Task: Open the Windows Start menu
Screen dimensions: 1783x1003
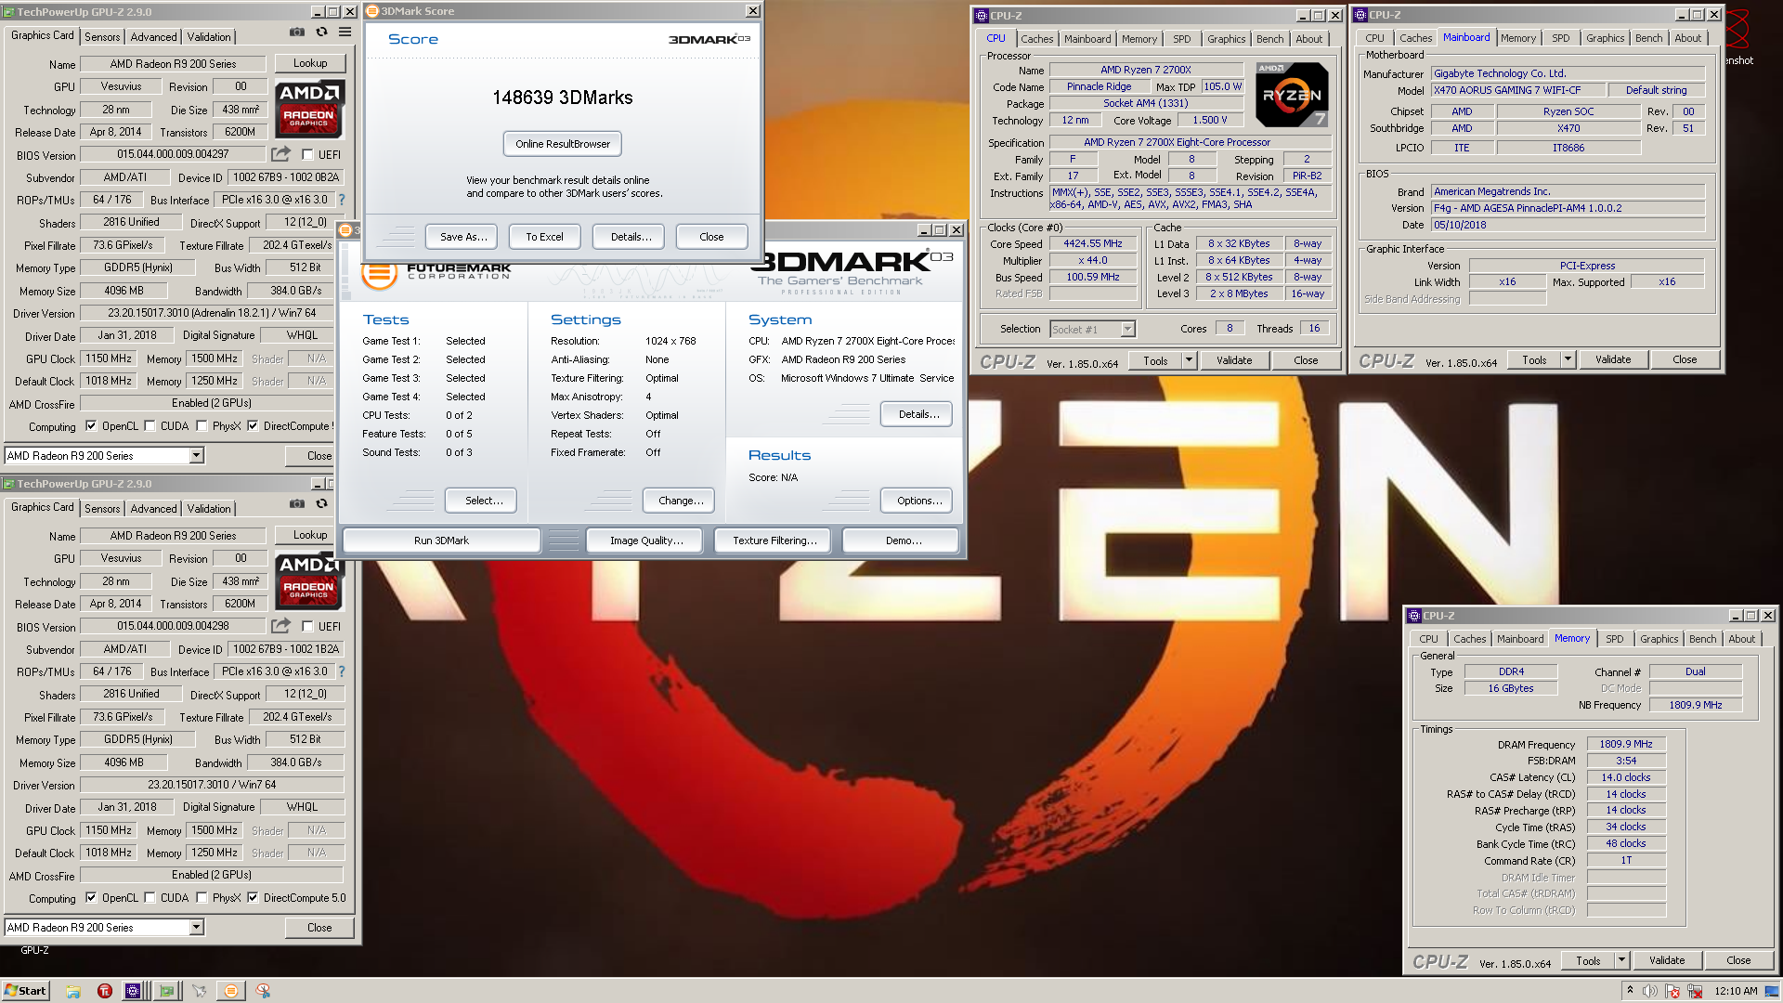Action: point(25,991)
